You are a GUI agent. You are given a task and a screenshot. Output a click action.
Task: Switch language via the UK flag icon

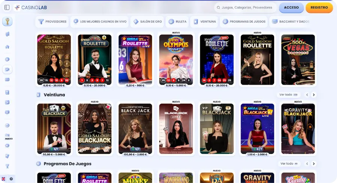[3, 179]
